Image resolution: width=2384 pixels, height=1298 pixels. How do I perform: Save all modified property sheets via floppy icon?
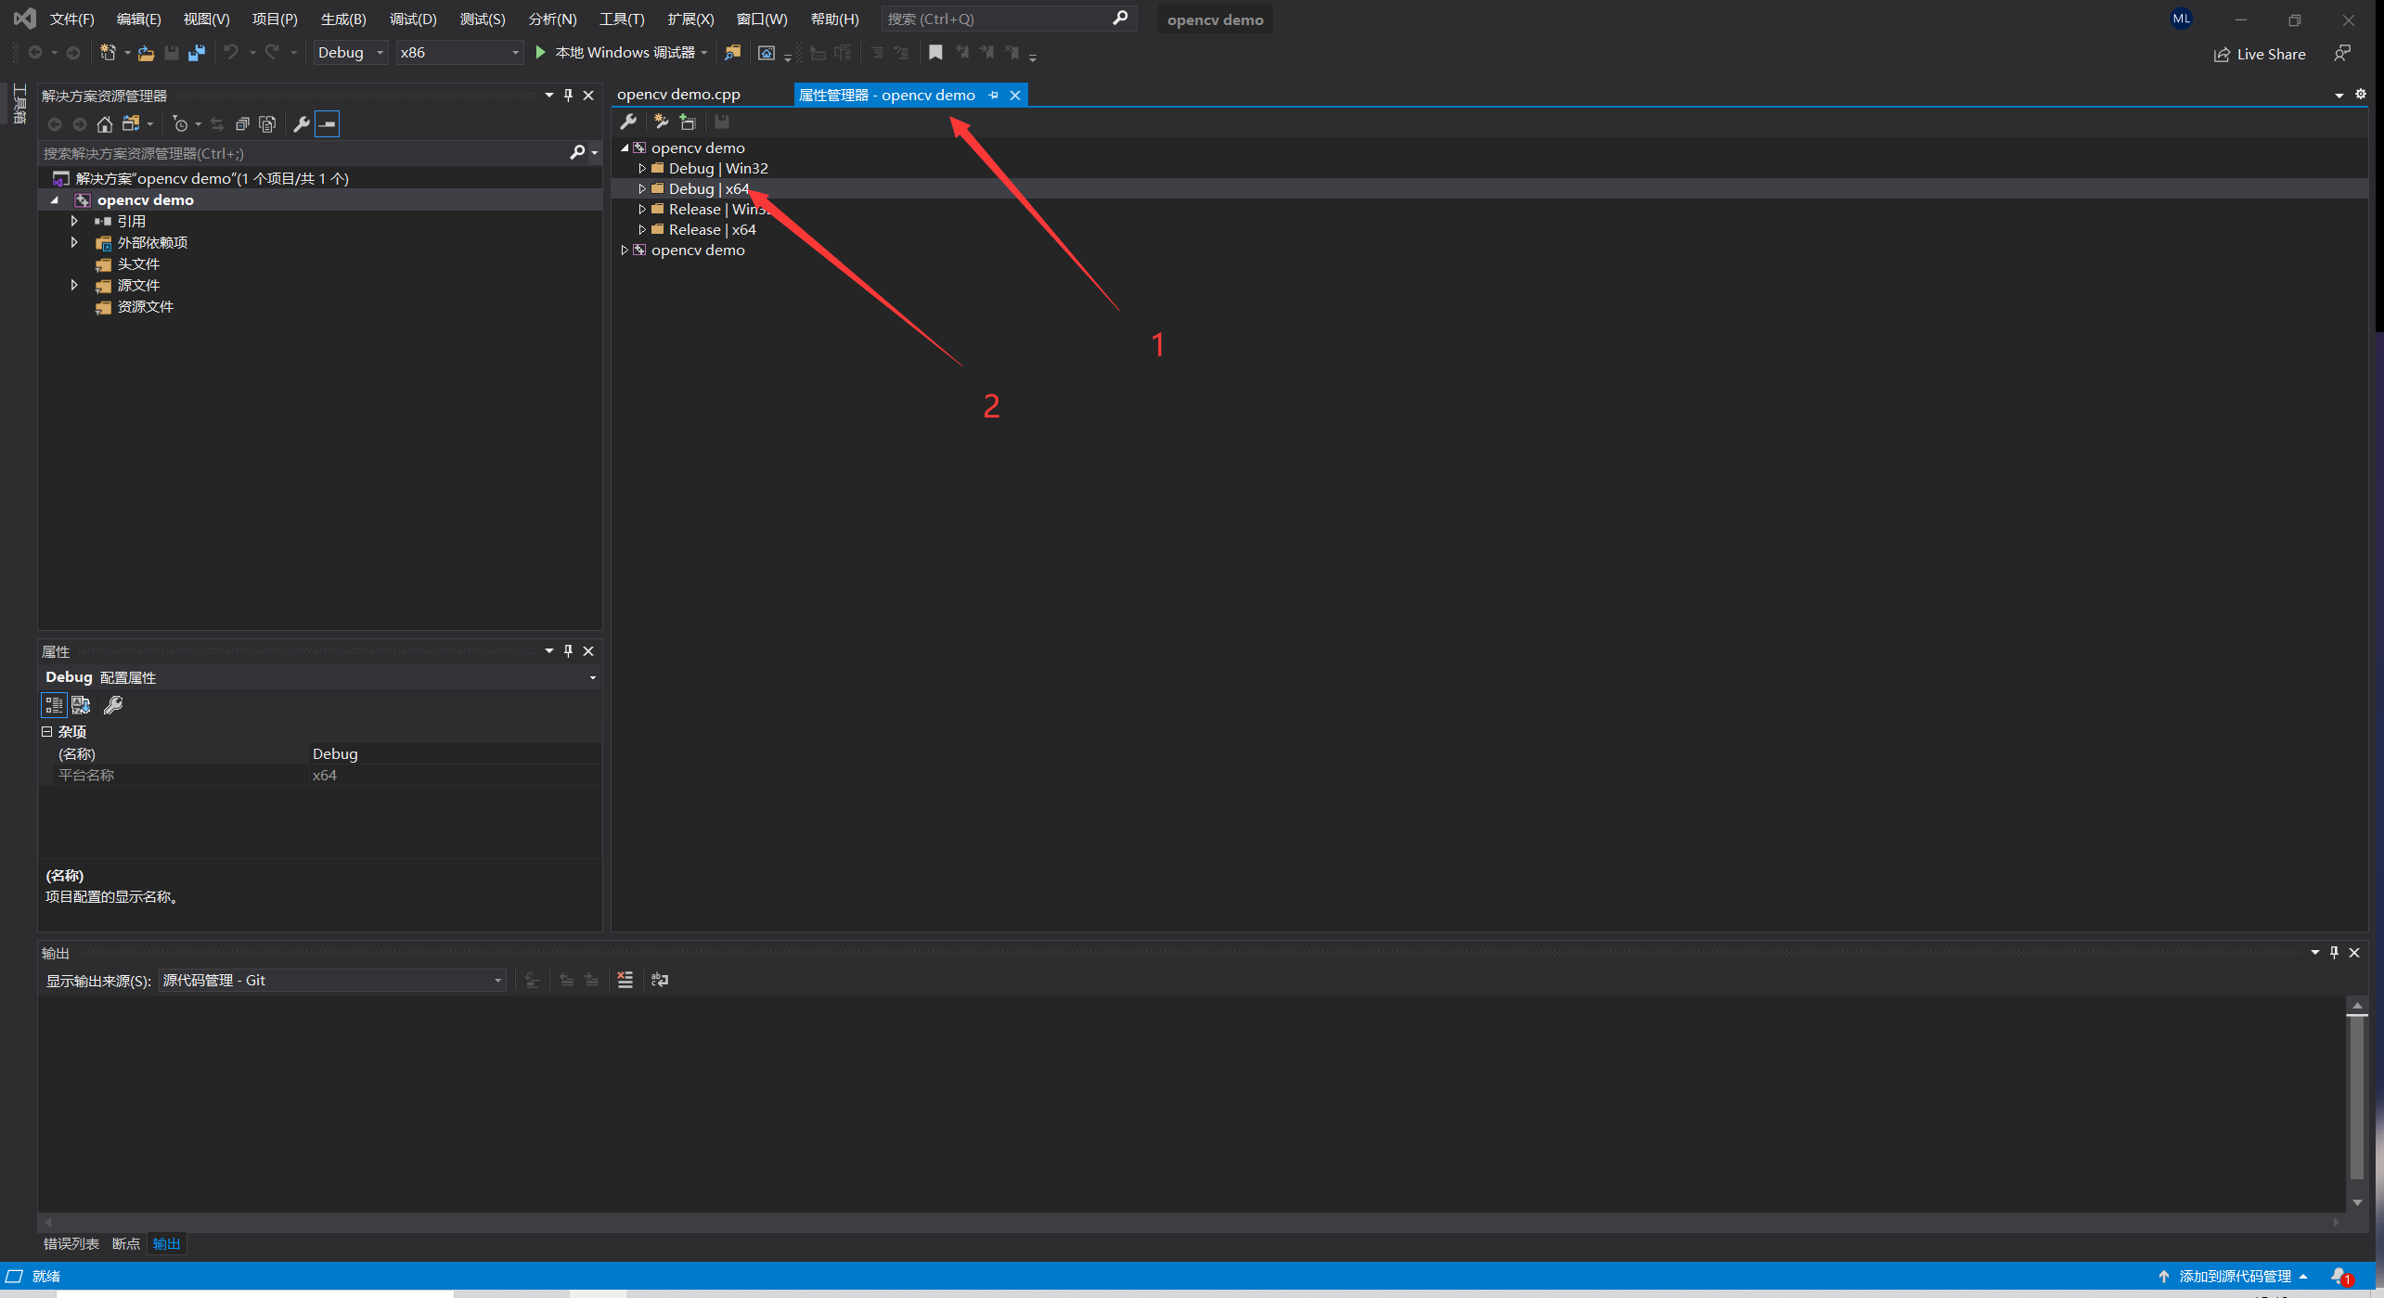coord(721,122)
